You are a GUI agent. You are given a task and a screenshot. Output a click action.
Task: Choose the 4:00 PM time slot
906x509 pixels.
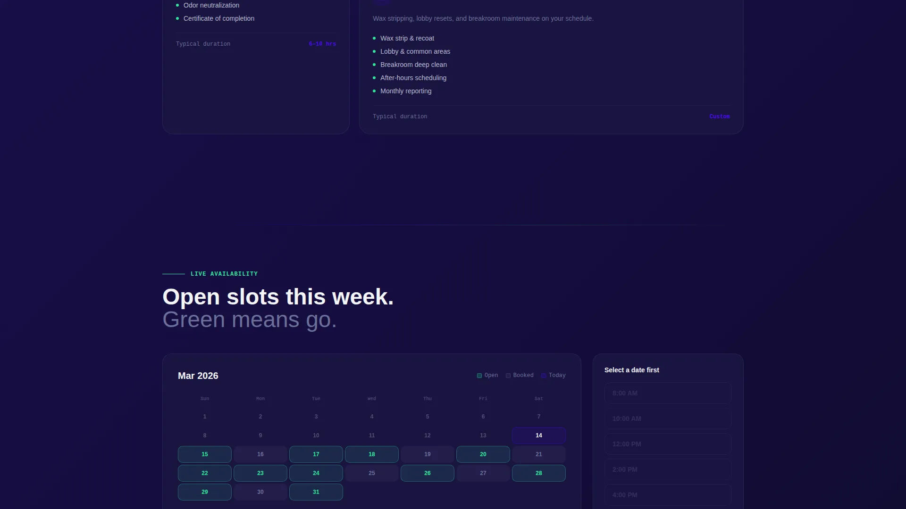[668, 495]
